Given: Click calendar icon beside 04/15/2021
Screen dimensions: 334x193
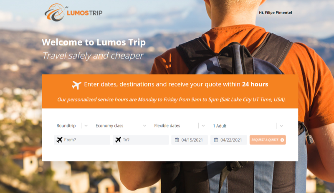Looking at the screenshot, I should (177, 140).
